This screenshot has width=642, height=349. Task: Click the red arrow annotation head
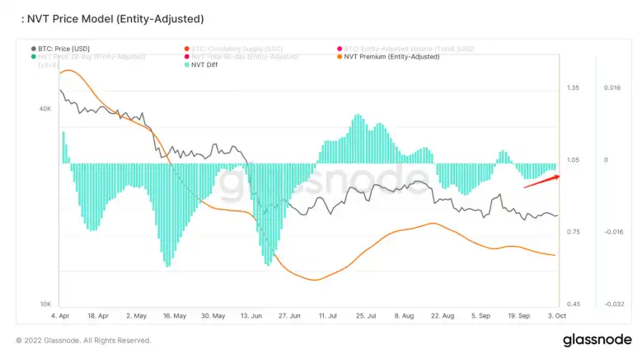point(556,177)
